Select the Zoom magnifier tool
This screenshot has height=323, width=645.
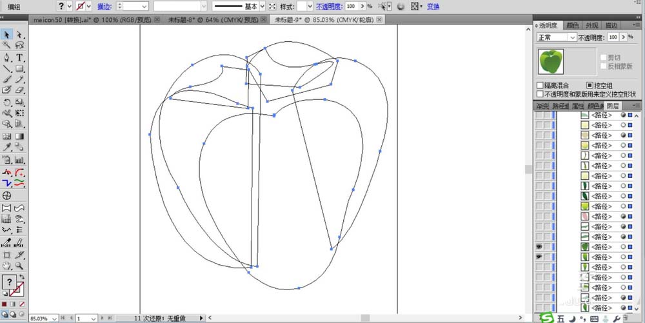(x=19, y=266)
